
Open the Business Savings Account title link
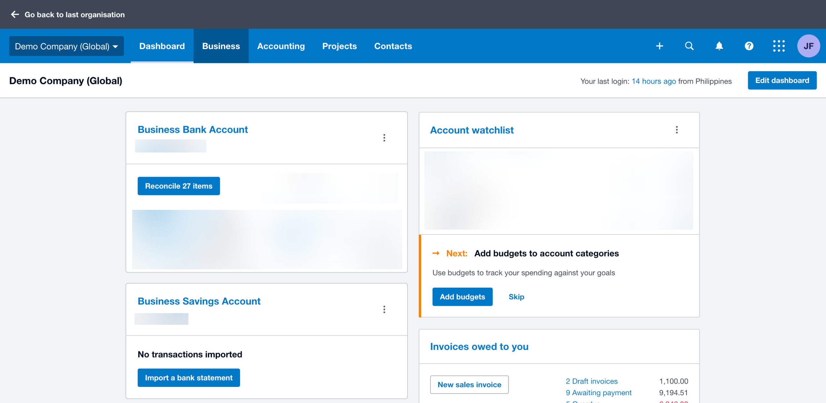pyautogui.click(x=199, y=301)
